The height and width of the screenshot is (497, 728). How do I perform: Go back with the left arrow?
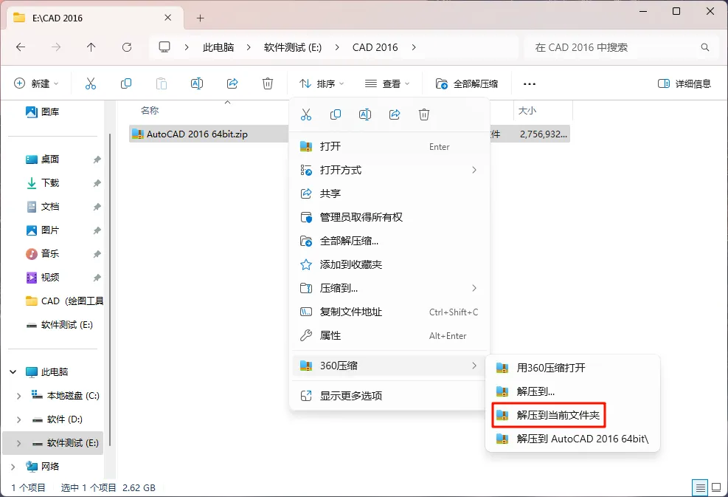[x=21, y=47]
